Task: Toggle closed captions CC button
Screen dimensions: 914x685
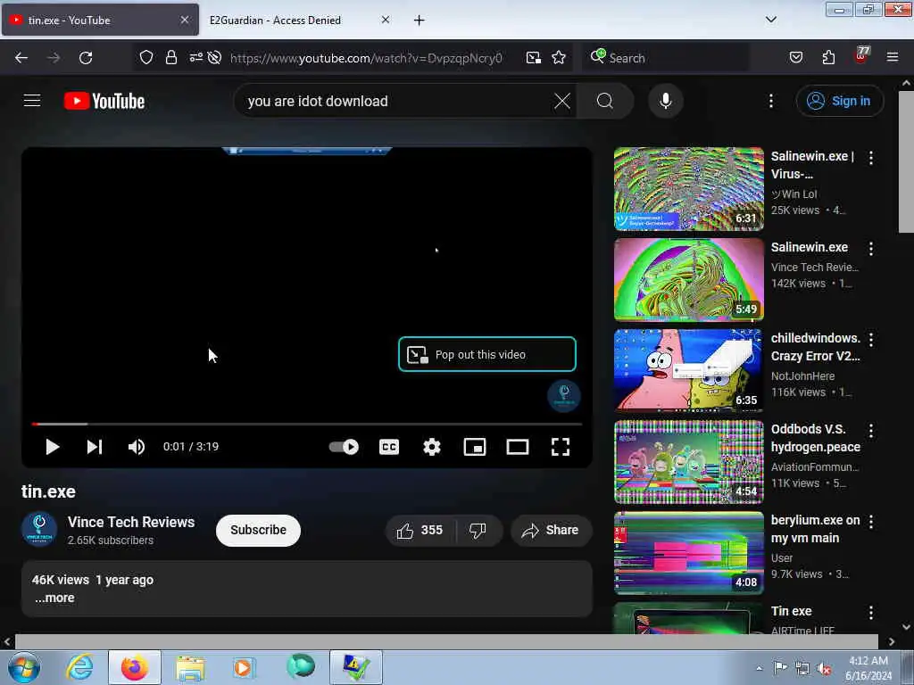Action: coord(389,447)
